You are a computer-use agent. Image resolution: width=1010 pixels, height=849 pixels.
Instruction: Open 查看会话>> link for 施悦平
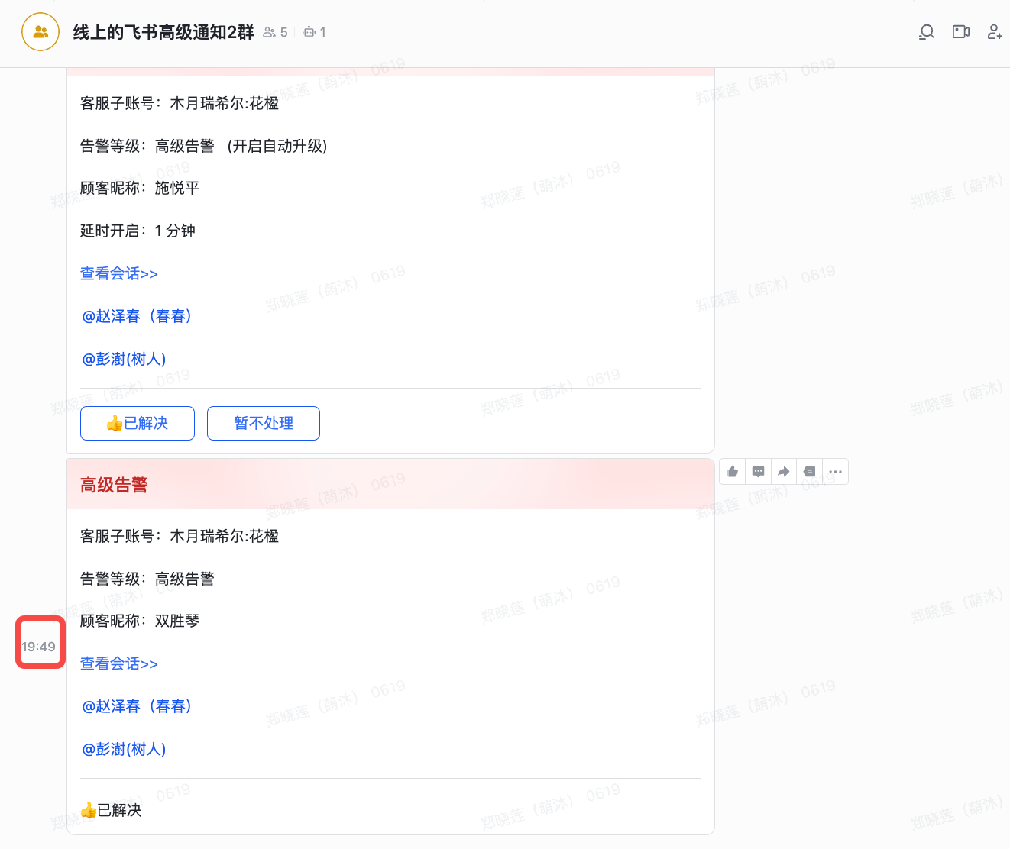click(x=119, y=273)
